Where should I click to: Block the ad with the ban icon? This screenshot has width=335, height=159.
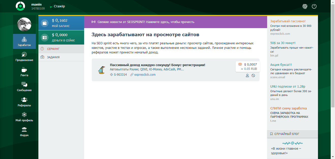[253, 75]
